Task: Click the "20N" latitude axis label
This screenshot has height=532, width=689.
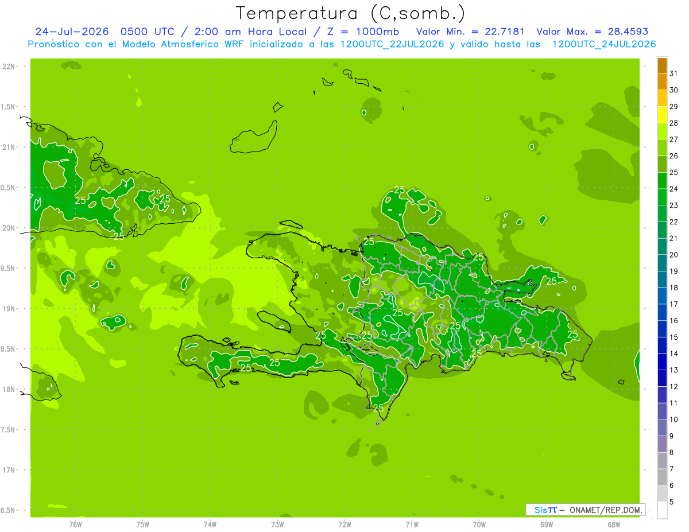Action: 9,228
